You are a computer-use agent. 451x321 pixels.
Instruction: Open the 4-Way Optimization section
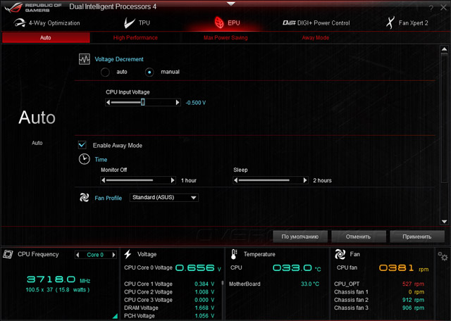pos(47,23)
